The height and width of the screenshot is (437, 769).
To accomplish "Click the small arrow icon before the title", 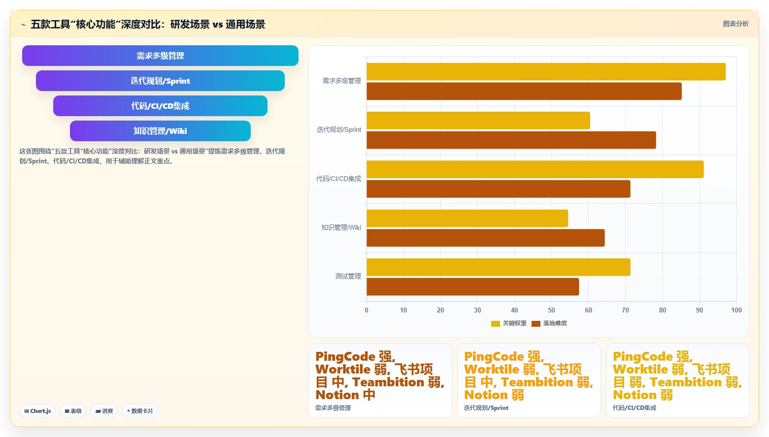I will pos(23,25).
